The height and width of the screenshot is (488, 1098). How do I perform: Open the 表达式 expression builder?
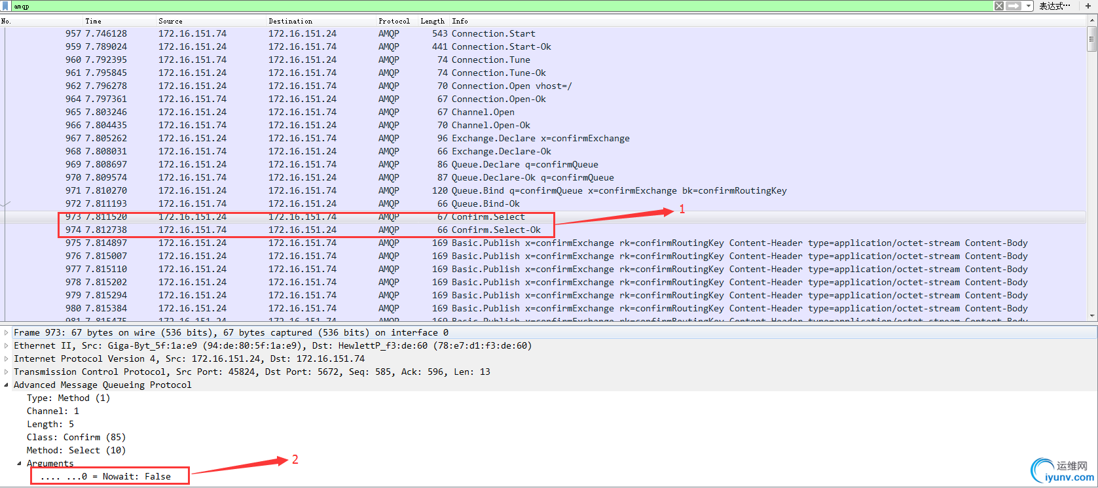(1054, 6)
